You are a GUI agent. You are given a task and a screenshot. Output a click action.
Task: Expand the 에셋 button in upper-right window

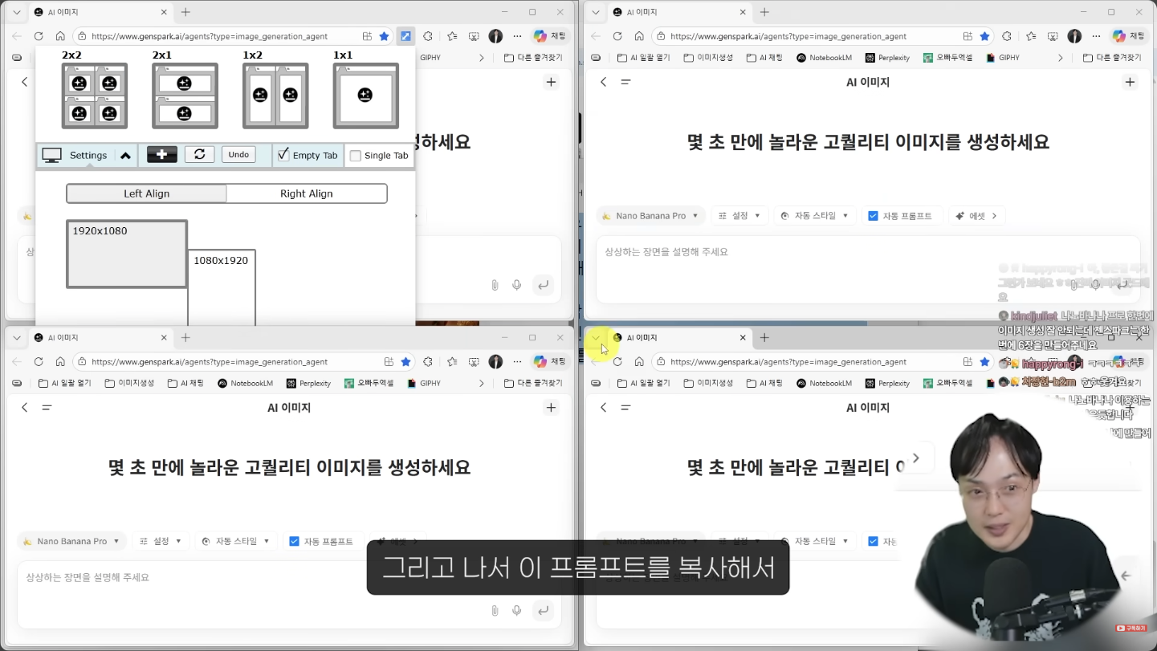978,216
